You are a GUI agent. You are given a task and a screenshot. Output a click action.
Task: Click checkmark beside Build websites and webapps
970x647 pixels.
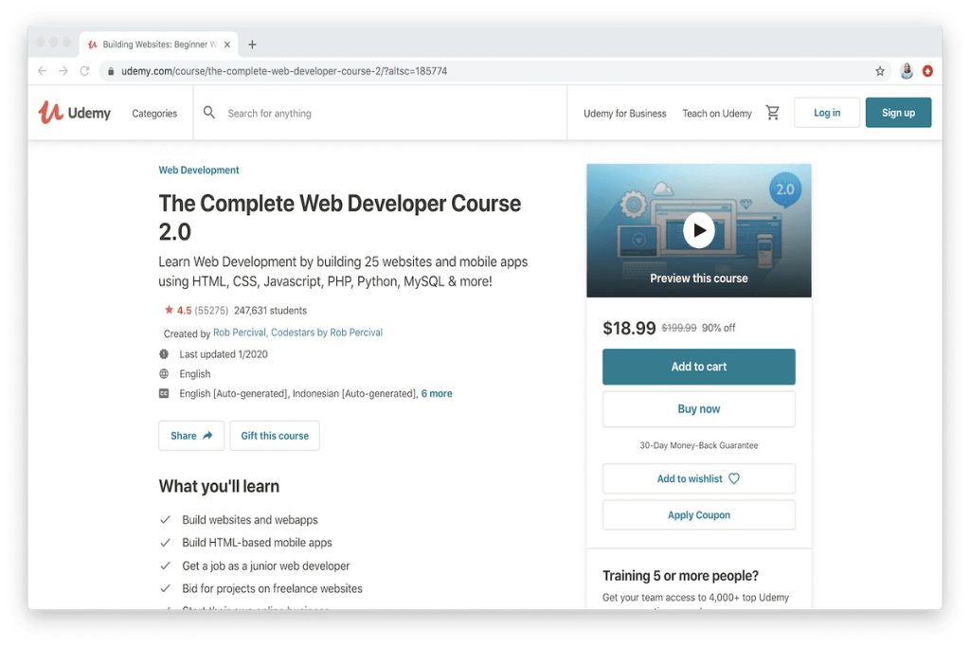pos(165,519)
